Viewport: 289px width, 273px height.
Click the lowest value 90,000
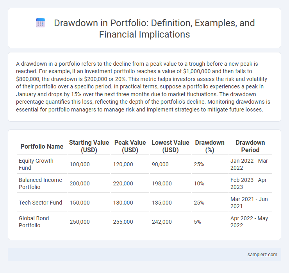(160, 164)
